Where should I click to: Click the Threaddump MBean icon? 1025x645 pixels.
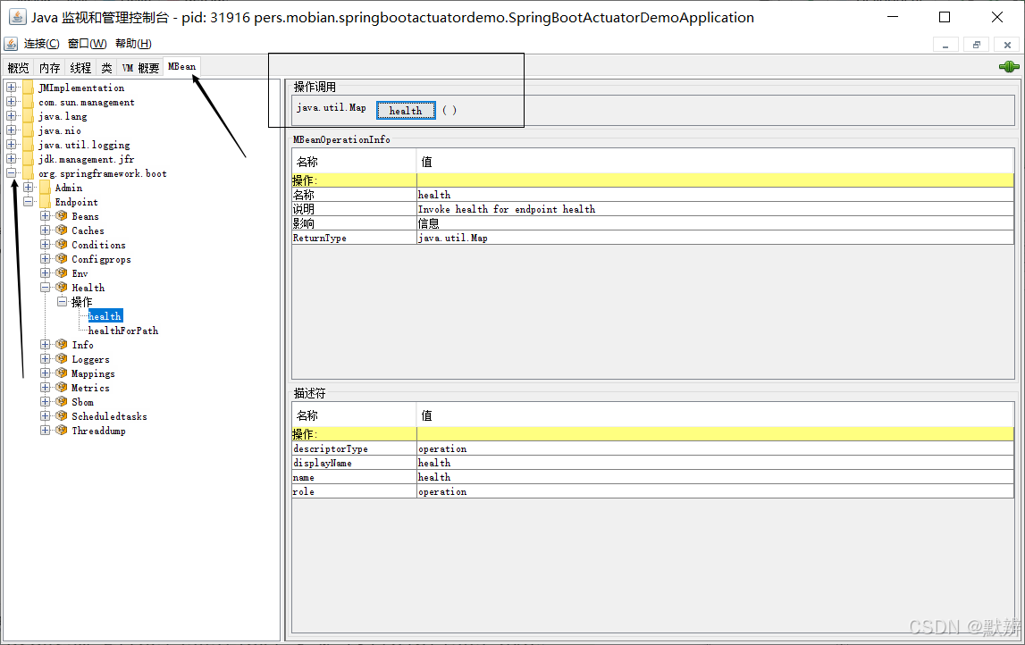click(60, 431)
